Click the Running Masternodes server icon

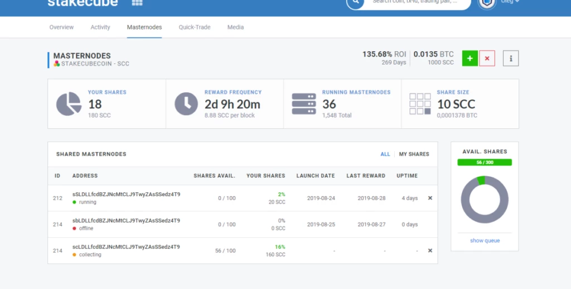(304, 104)
